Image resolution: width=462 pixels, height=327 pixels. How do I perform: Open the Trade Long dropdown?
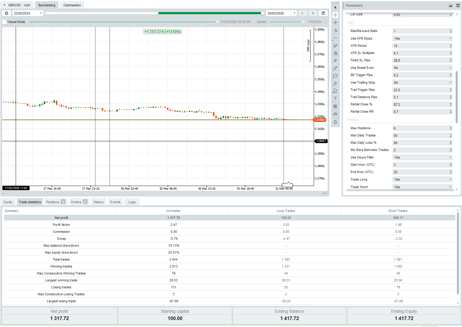tap(450, 179)
